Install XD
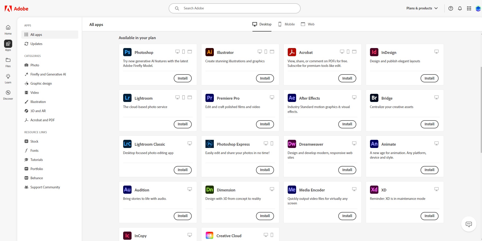This screenshot has width=482, height=241. coord(429,216)
